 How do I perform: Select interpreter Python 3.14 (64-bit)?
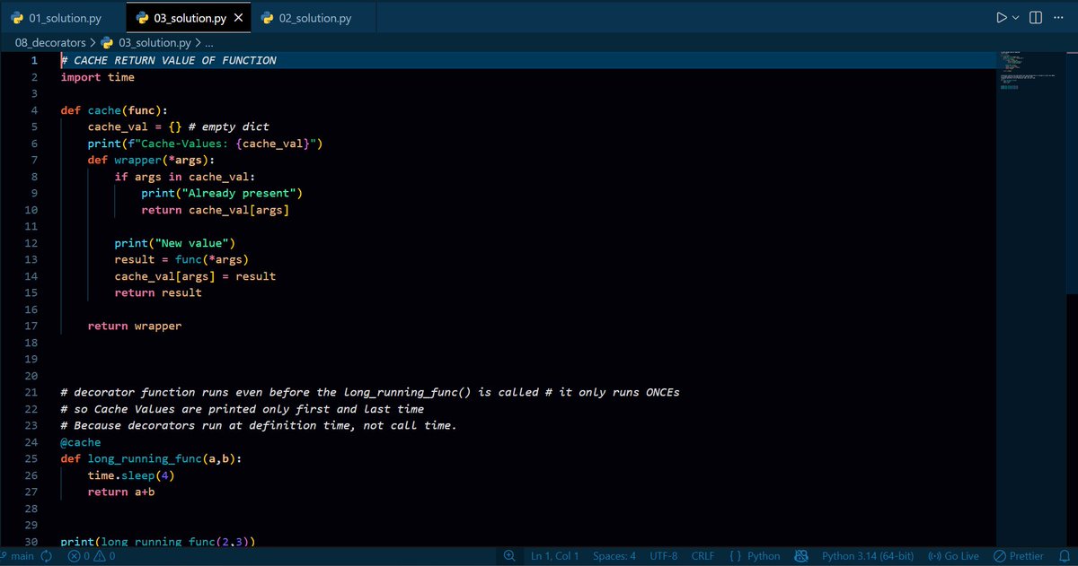[870, 556]
